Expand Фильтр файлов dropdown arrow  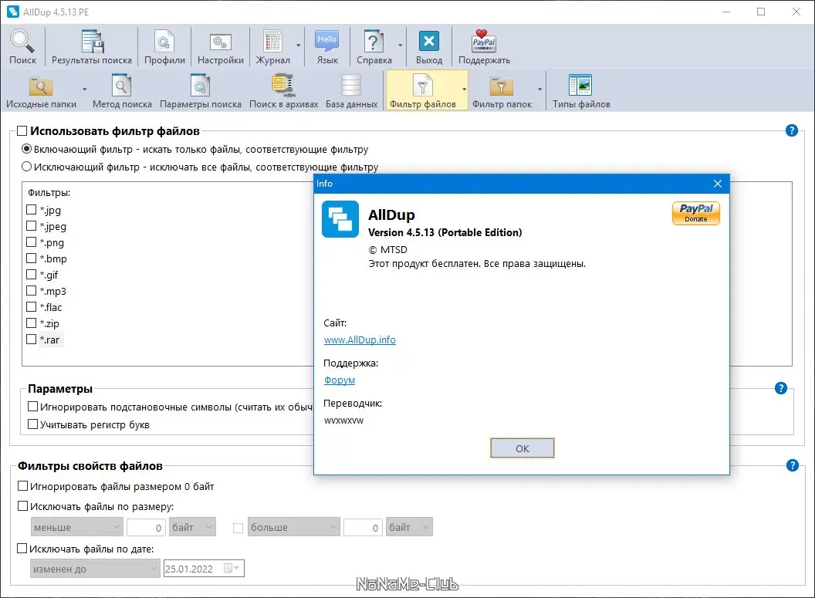[x=464, y=90]
